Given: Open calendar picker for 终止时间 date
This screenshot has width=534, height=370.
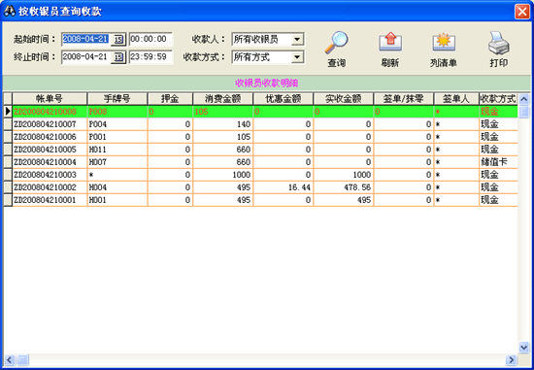Looking at the screenshot, I should point(118,57).
